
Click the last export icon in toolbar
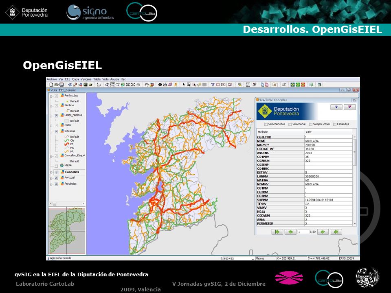320,85
